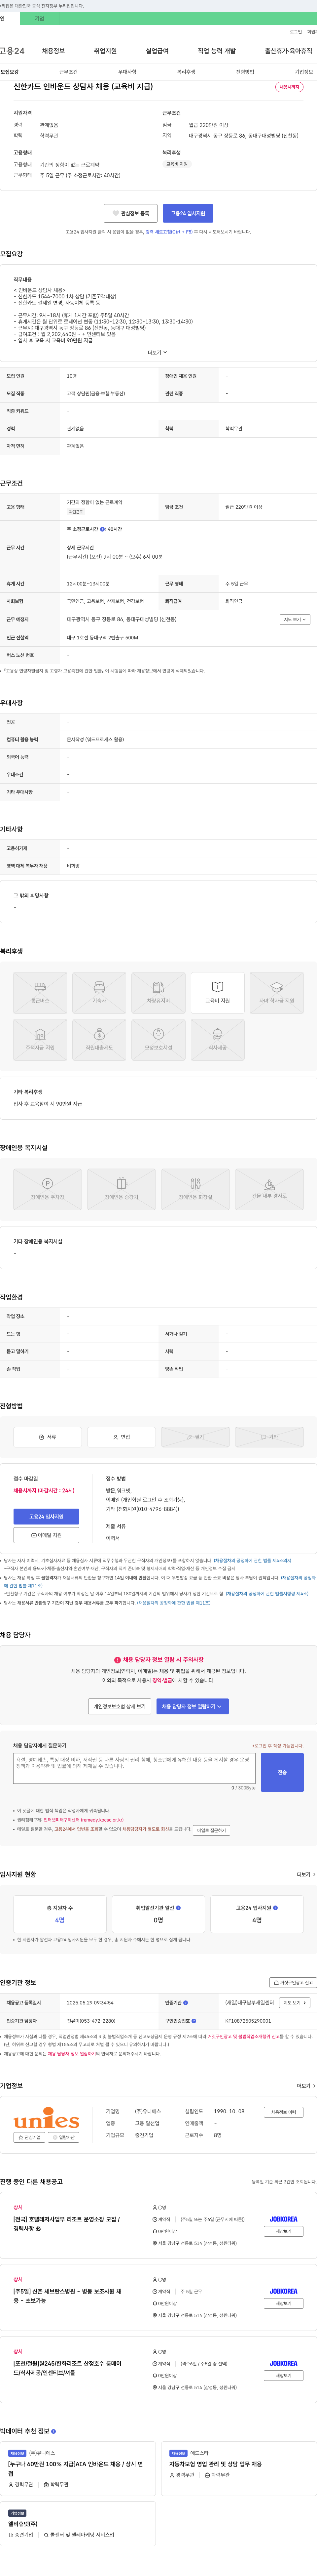Open the 직업 능력 개발 menu
This screenshot has width=317, height=2576.
pyautogui.click(x=216, y=51)
